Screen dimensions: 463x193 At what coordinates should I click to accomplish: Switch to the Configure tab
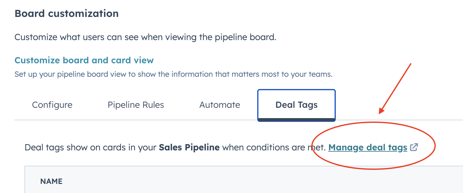click(52, 105)
